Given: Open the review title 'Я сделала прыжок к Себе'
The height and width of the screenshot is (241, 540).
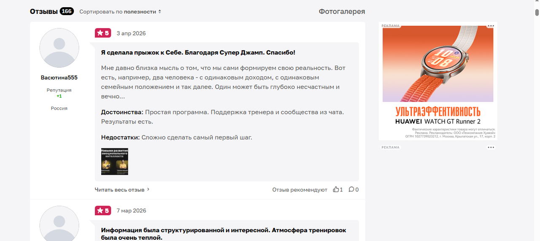Looking at the screenshot, I should coord(198,53).
